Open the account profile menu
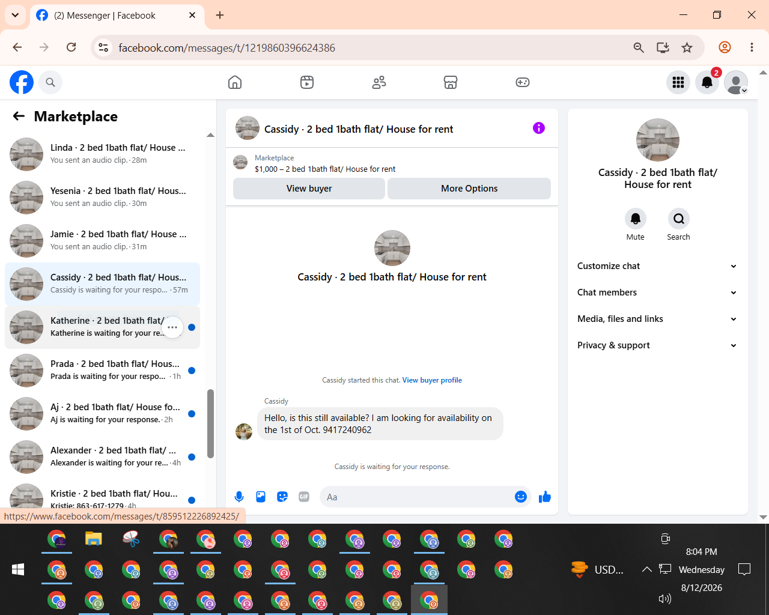The height and width of the screenshot is (615, 769). 736,82
